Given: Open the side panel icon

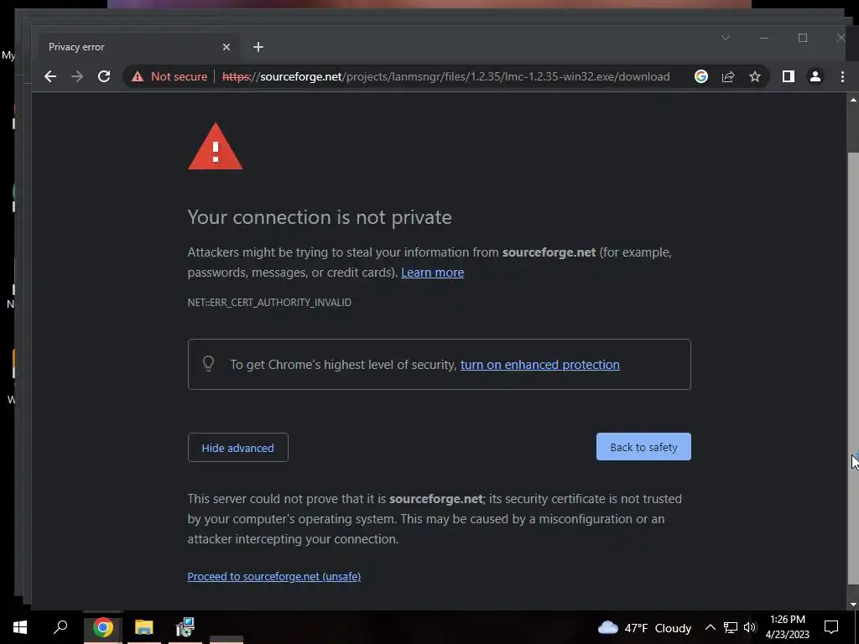Looking at the screenshot, I should pos(789,76).
